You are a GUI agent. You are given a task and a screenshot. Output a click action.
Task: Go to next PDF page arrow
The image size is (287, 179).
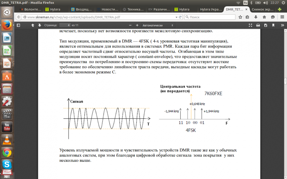coord(40,25)
